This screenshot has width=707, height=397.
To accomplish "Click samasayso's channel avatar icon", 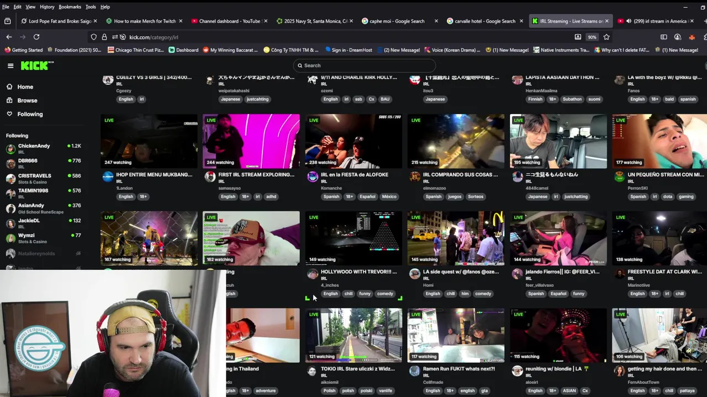I will click(x=210, y=176).
